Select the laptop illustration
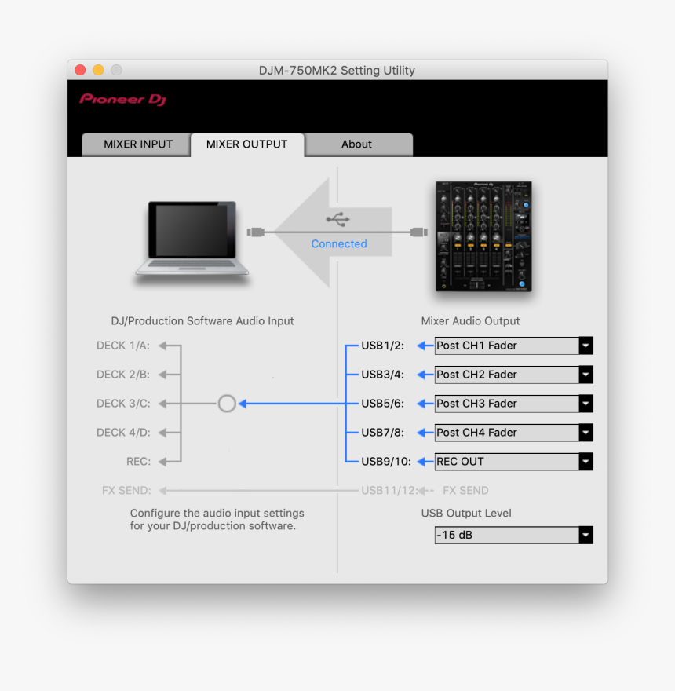The width and height of the screenshot is (675, 691). [191, 236]
